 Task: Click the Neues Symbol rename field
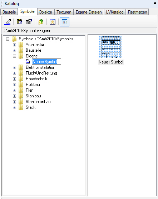(46, 62)
